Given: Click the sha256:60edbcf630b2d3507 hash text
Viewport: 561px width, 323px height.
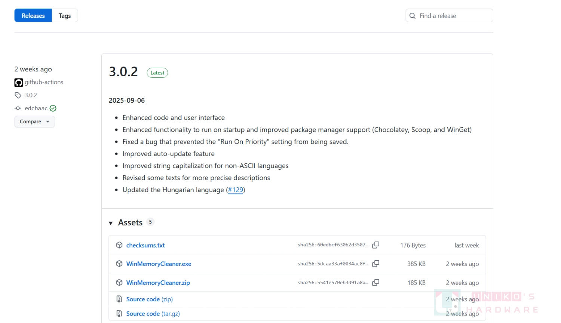Looking at the screenshot, I should [x=333, y=245].
